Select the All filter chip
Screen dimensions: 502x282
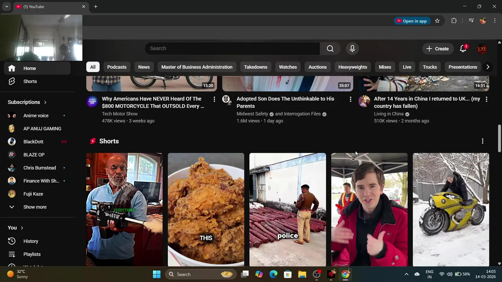coord(93,67)
